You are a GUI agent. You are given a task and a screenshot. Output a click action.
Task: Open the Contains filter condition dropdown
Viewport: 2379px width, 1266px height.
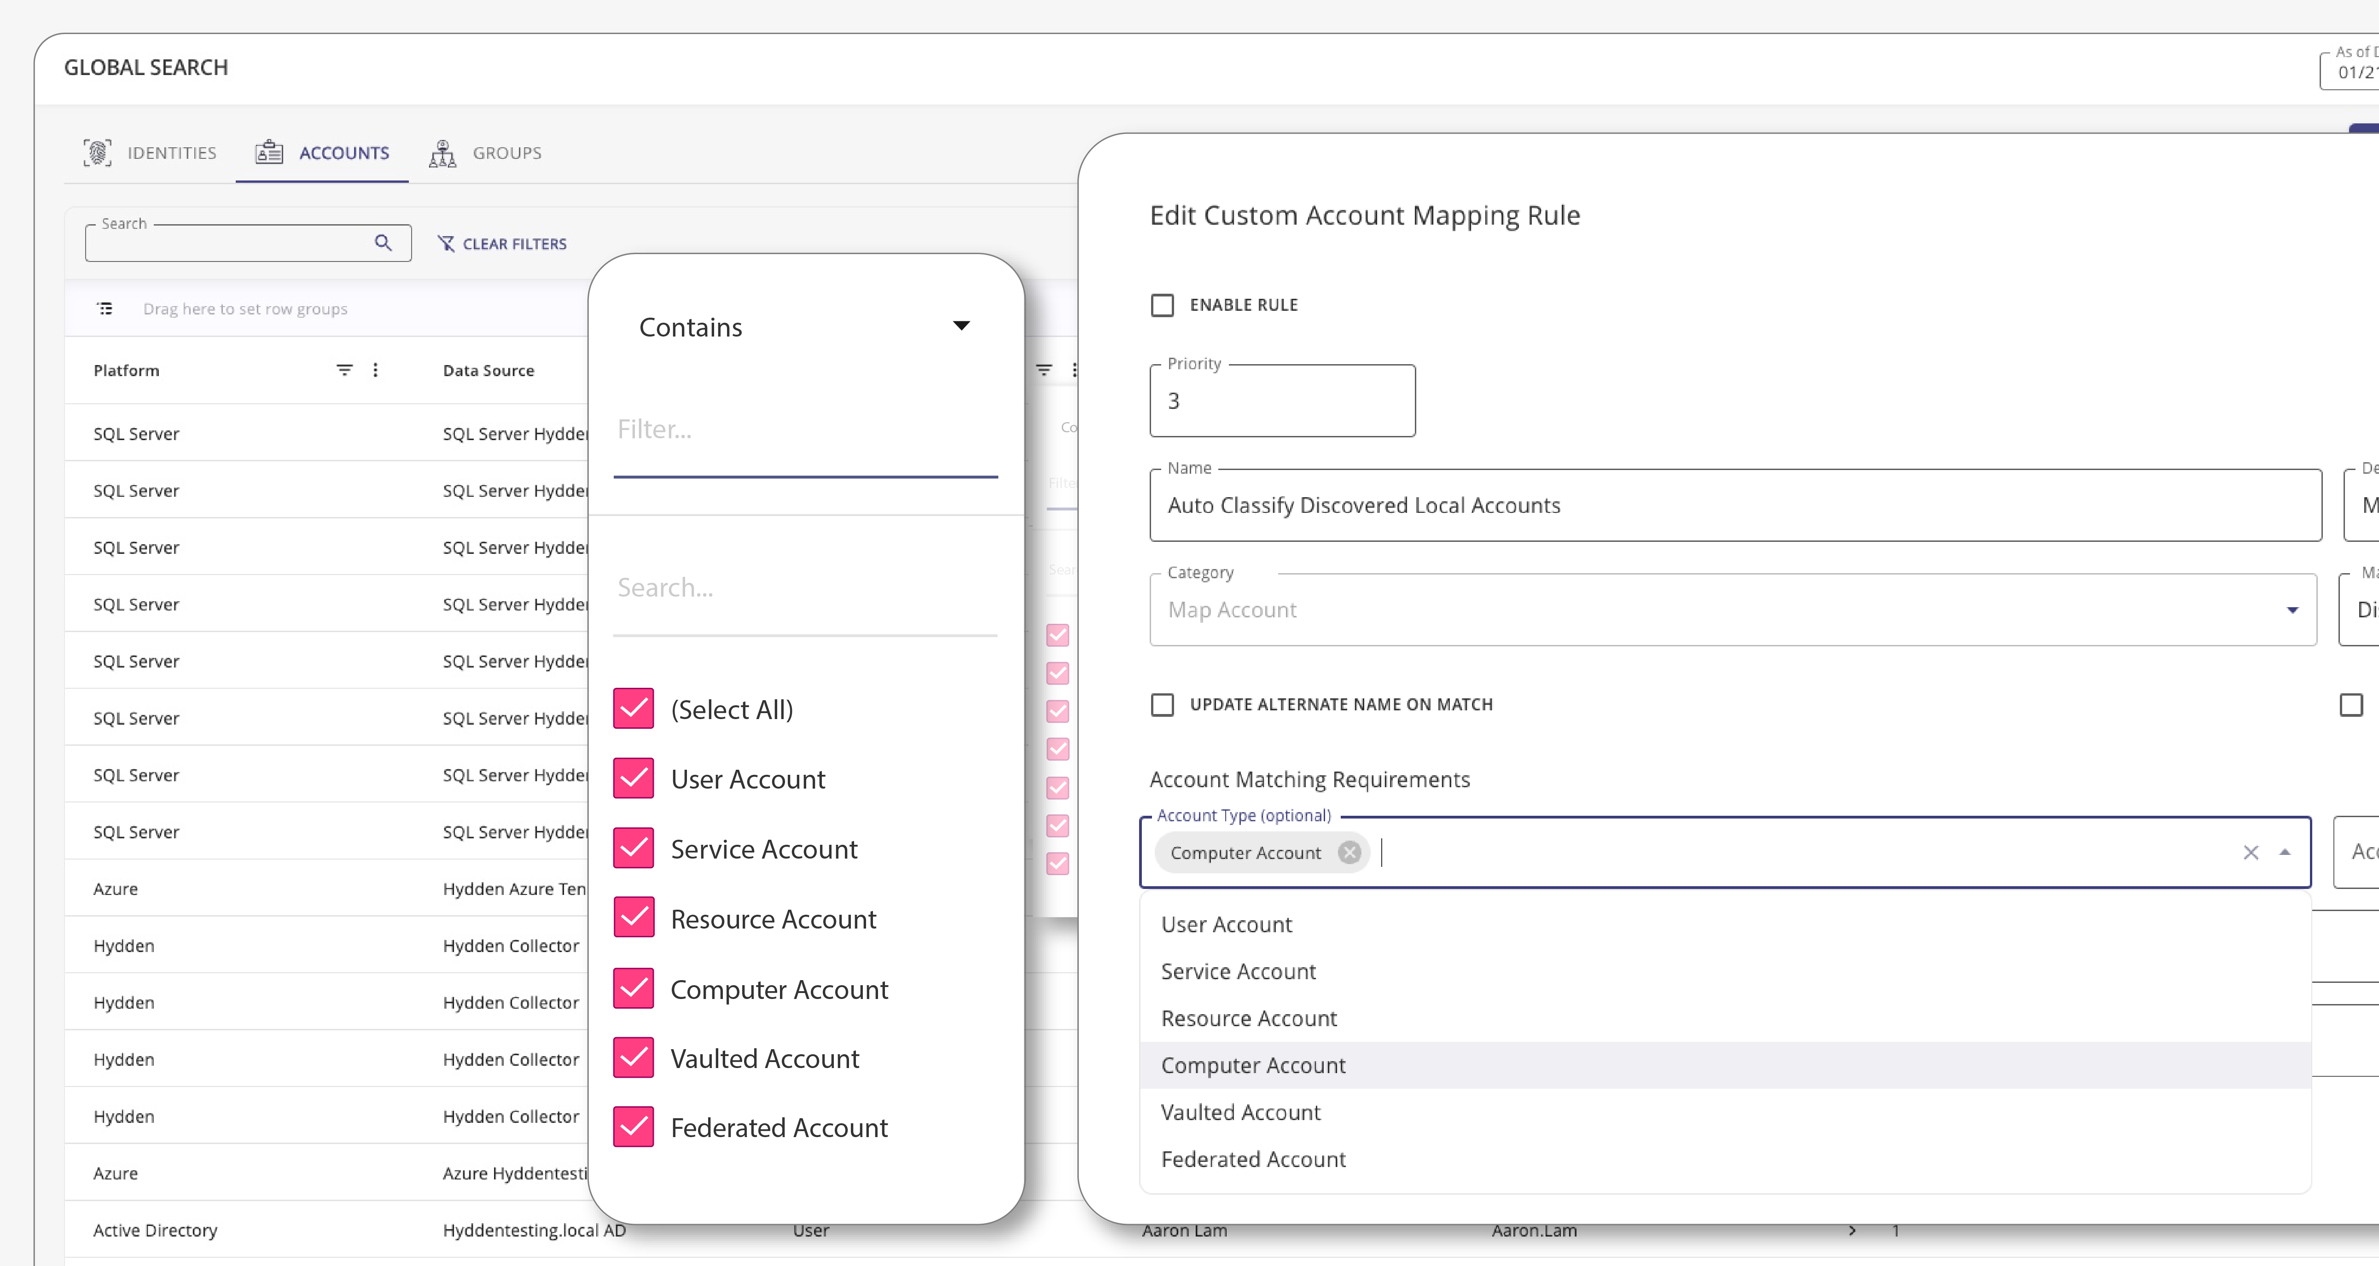point(960,326)
